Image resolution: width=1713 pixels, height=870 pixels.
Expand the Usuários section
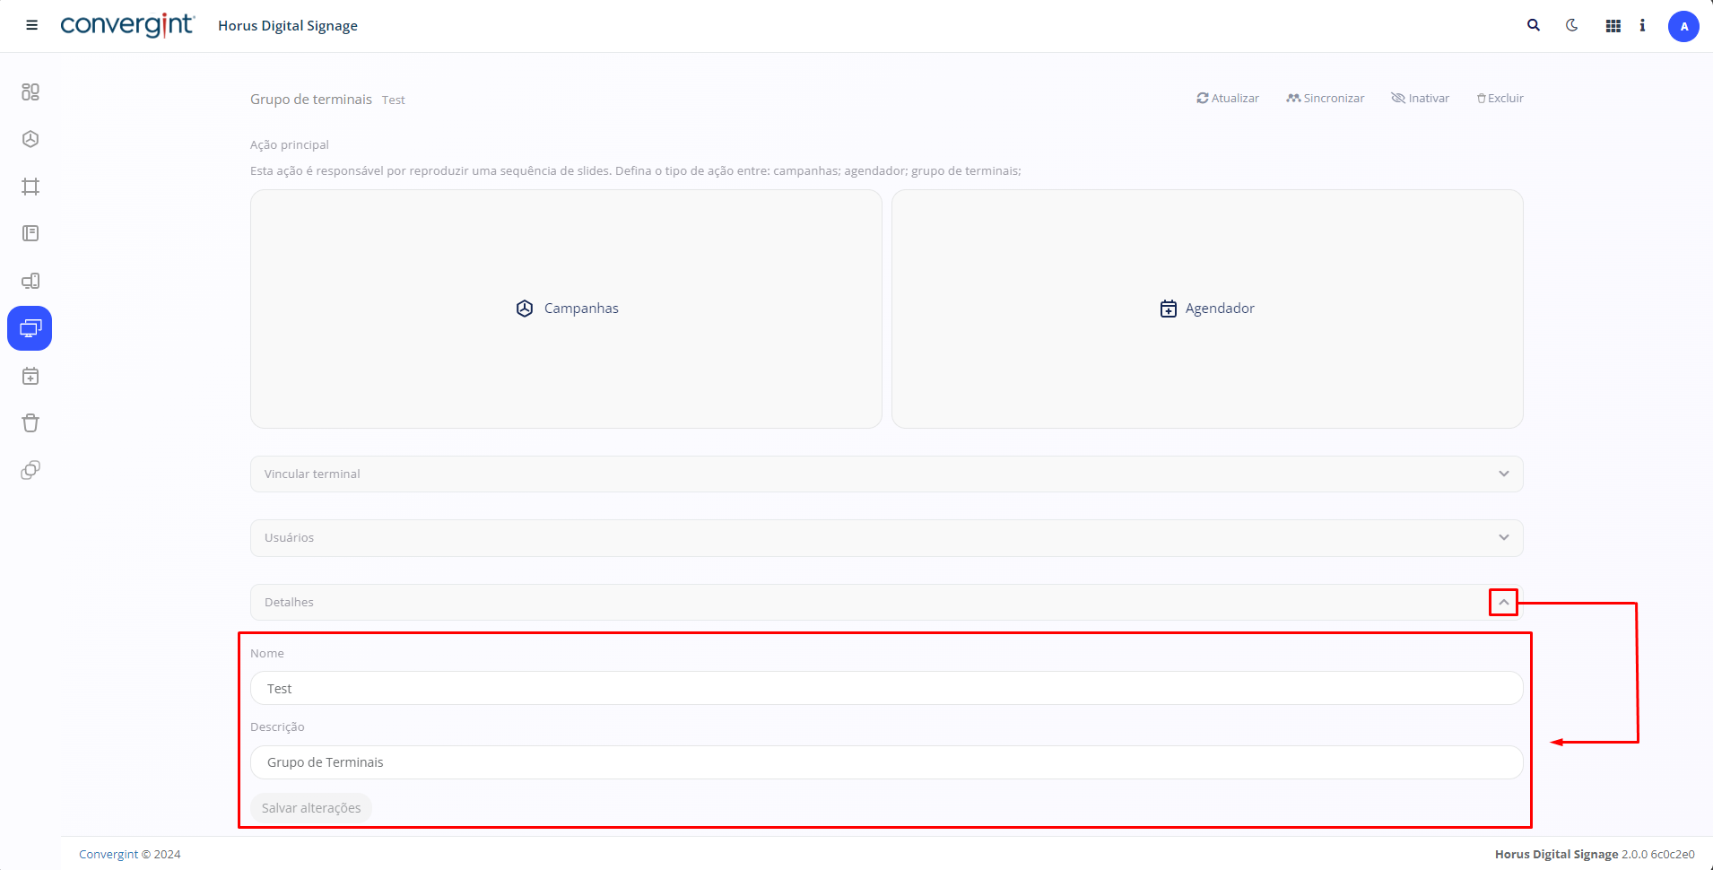click(886, 538)
